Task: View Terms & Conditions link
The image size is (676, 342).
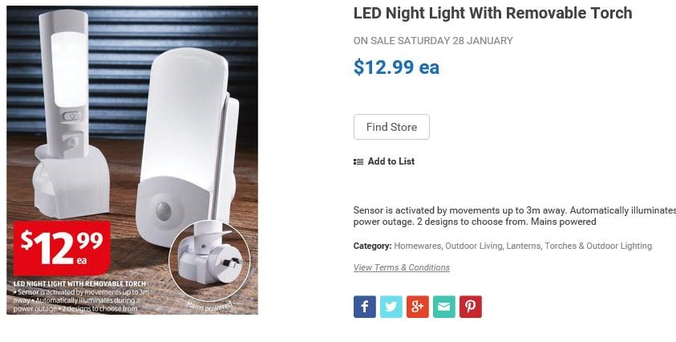Action: pyautogui.click(x=401, y=268)
